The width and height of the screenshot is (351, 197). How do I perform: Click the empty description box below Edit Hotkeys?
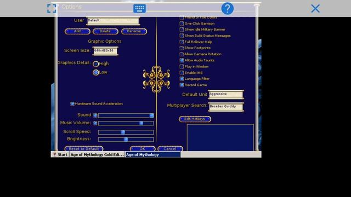[220, 137]
